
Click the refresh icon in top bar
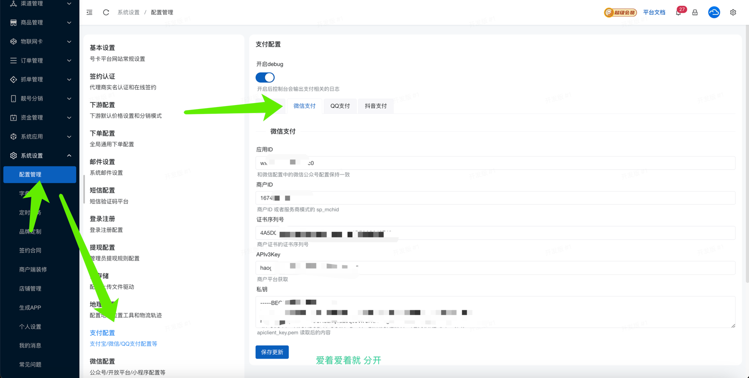pos(106,12)
